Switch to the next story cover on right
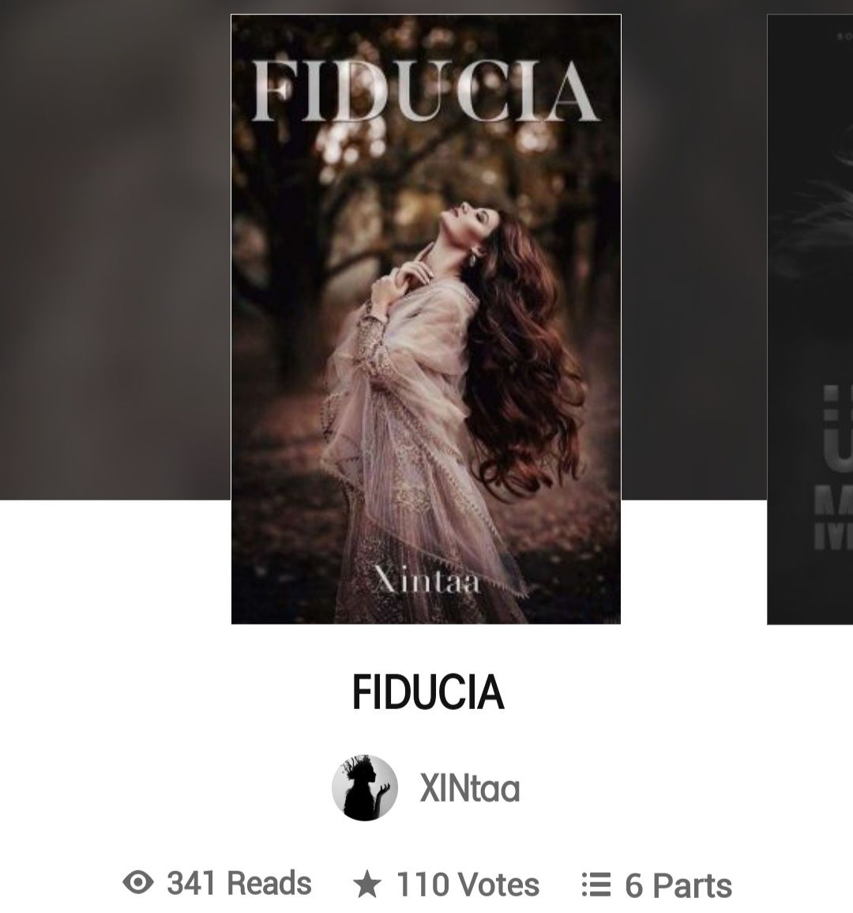 (x=810, y=319)
